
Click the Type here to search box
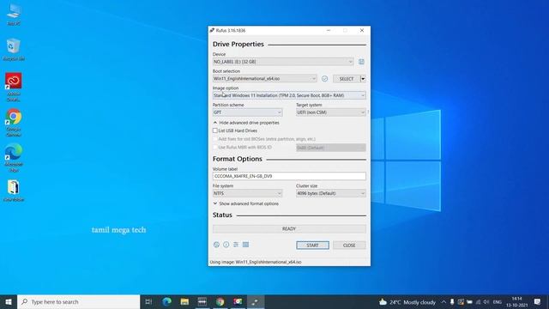(78, 301)
